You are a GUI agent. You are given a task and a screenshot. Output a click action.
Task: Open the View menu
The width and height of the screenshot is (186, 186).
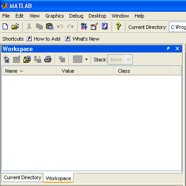pos(34,16)
